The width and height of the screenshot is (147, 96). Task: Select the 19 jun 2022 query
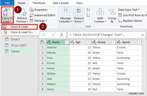pos(19,45)
